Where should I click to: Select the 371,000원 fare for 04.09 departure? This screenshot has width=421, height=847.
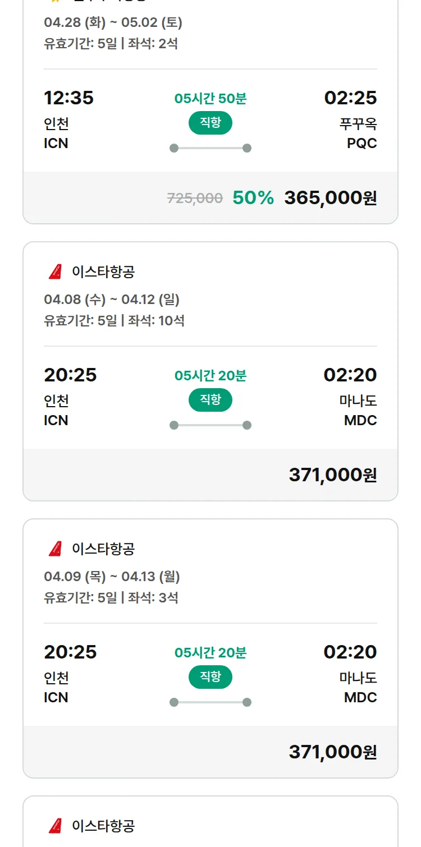click(x=332, y=752)
